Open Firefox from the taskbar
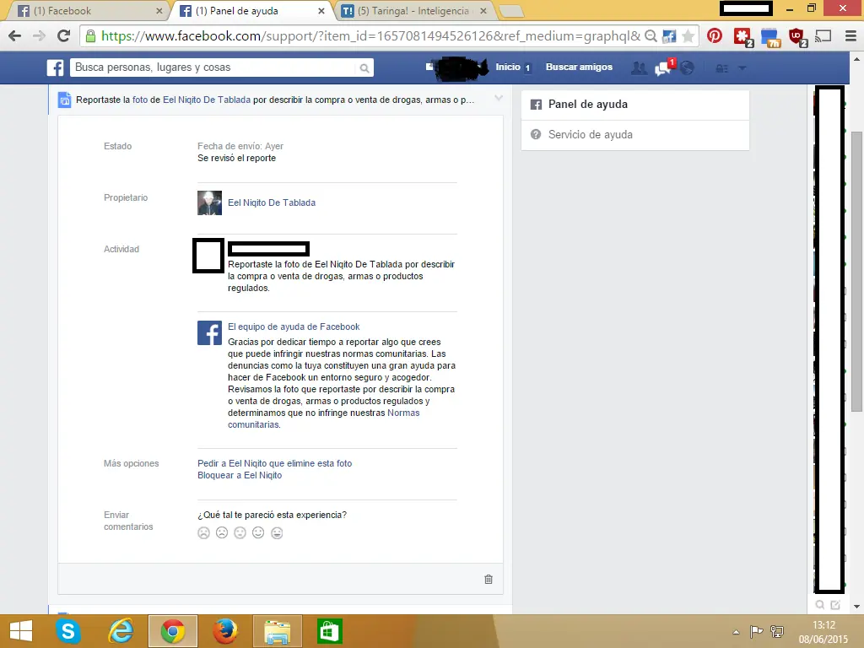 [x=224, y=631]
